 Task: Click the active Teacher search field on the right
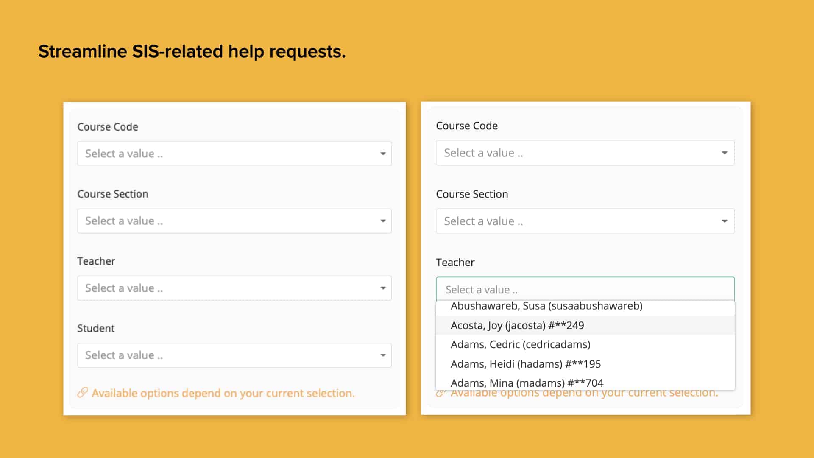pos(585,289)
